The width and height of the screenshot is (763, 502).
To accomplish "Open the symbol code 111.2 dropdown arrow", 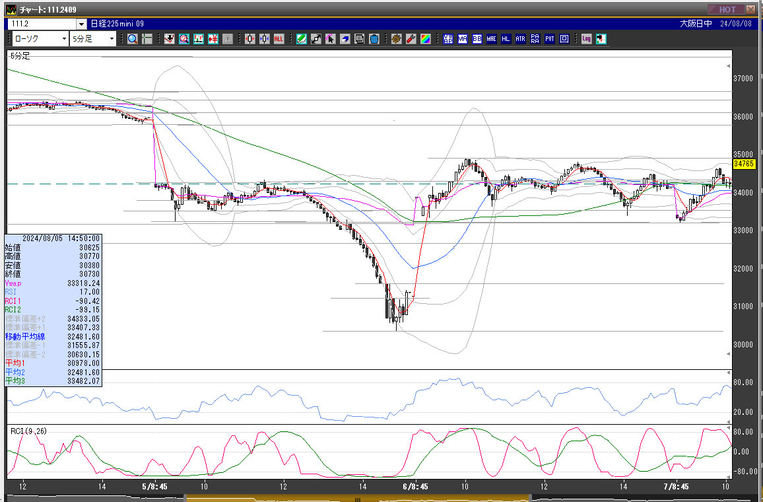I will [x=81, y=24].
